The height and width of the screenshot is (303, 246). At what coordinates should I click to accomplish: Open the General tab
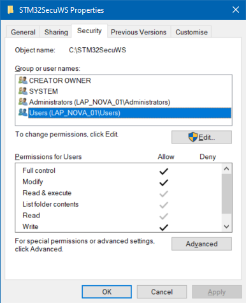point(23,32)
